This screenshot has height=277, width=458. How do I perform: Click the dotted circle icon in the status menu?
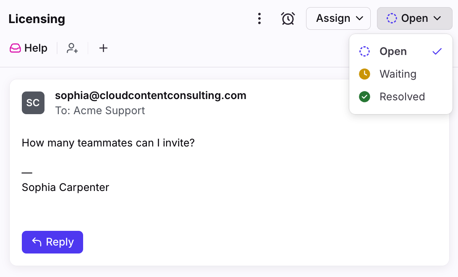364,52
